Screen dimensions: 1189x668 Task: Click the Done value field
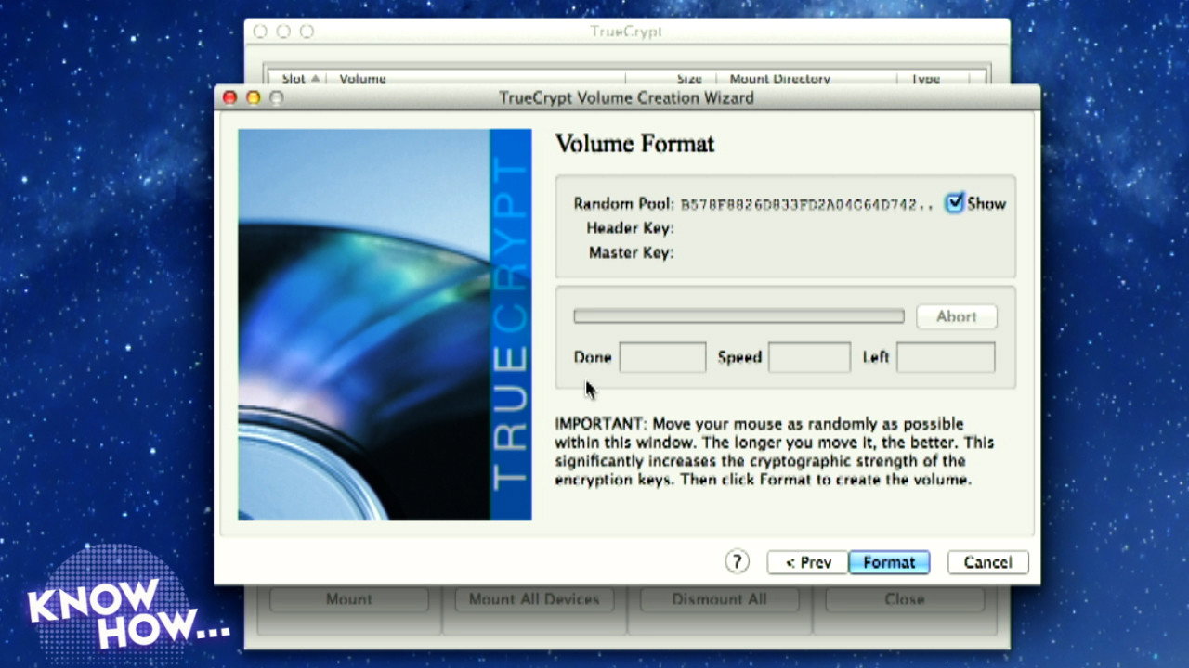pos(662,357)
